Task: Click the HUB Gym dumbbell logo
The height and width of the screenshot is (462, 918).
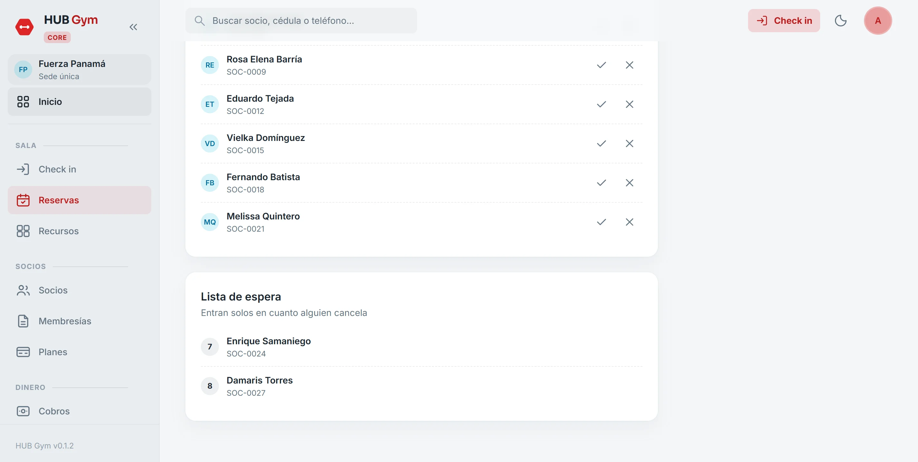Action: 24,27
